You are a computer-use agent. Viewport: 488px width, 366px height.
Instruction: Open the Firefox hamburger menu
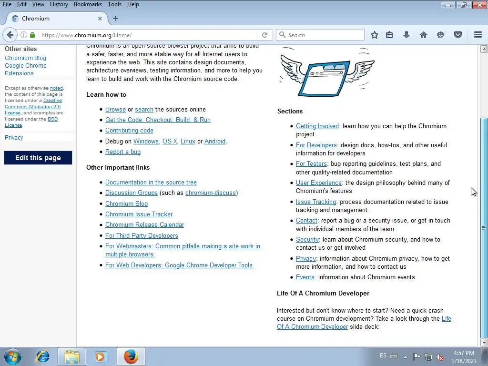click(x=478, y=35)
